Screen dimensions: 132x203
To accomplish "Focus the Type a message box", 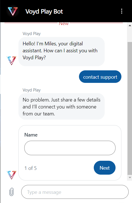I will point(75,192).
